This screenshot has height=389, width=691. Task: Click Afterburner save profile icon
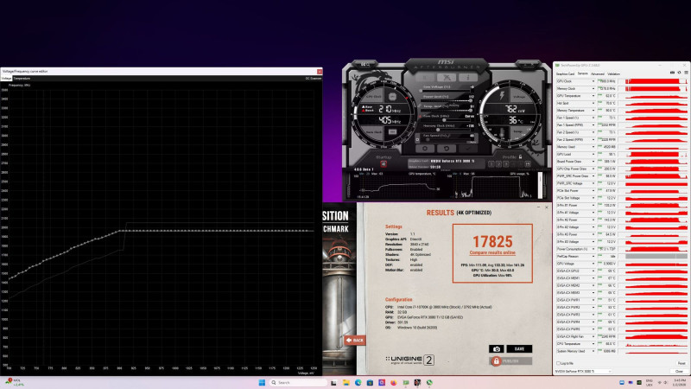pyautogui.click(x=528, y=164)
